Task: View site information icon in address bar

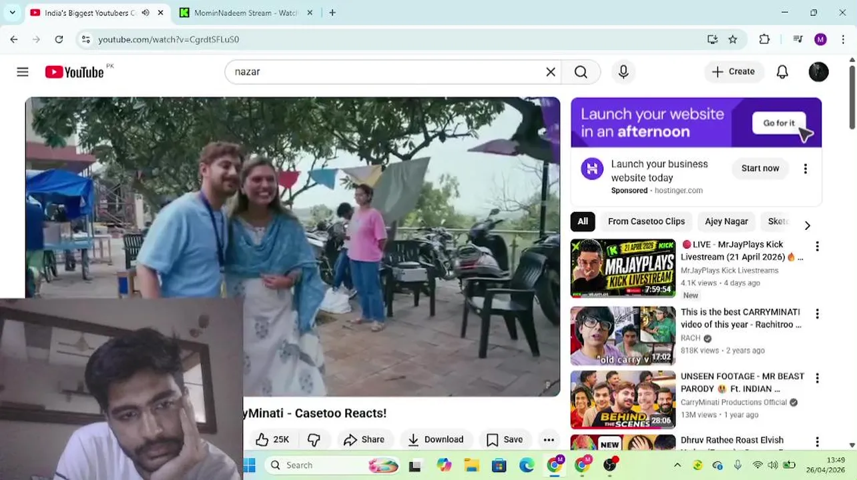Action: pyautogui.click(x=85, y=39)
